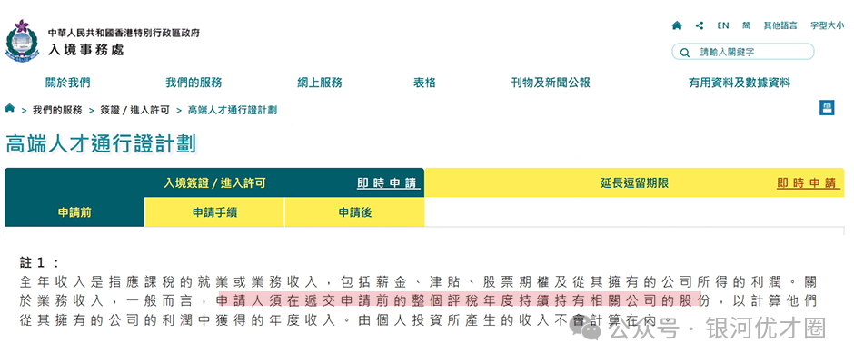Click the blue print page icon
The width and height of the screenshot is (854, 363).
pos(827,108)
